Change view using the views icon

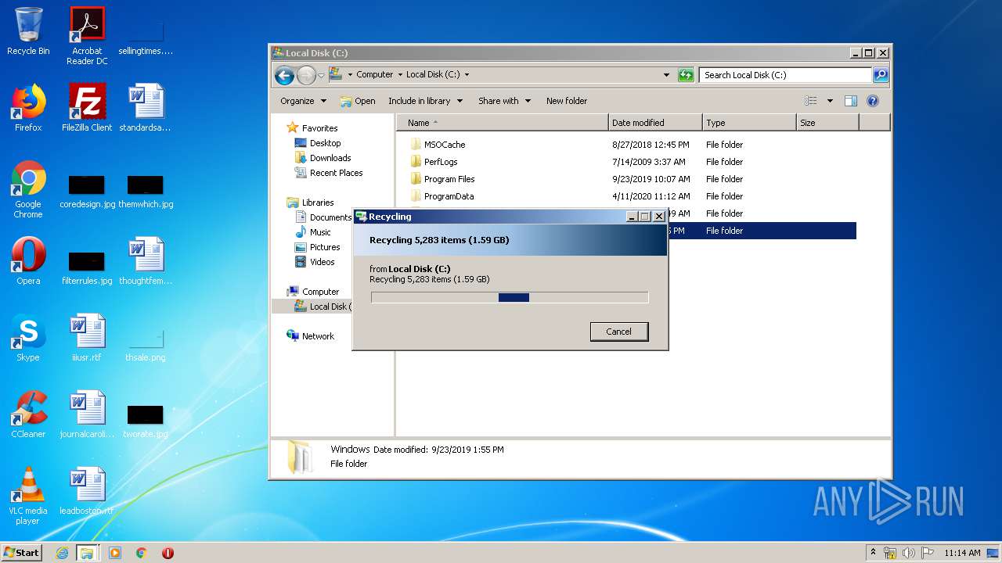click(811, 101)
